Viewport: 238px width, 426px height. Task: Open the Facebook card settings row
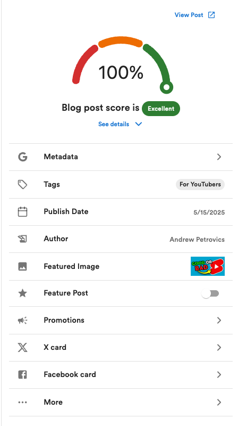[121, 375]
